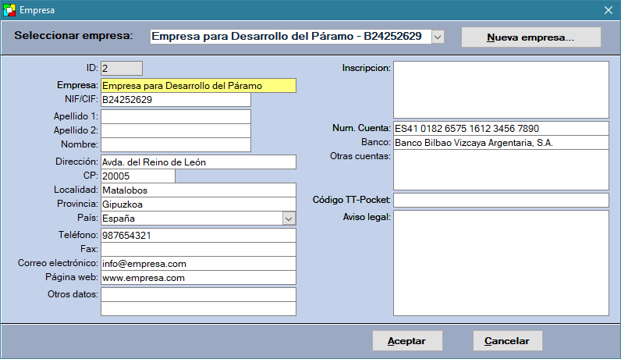This screenshot has height=359, width=621.
Task: Click inside the Aviso legal text area
Action: (x=500, y=263)
